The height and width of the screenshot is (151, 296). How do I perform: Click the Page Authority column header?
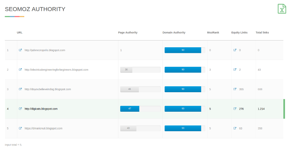[128, 33]
